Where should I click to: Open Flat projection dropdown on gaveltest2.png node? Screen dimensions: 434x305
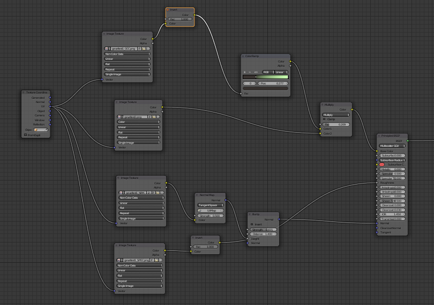pyautogui.click(x=138, y=132)
